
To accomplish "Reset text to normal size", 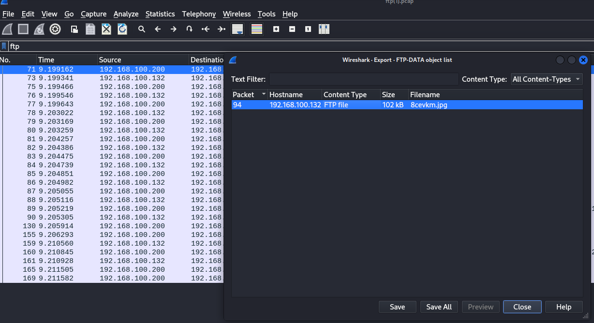I will [x=308, y=29].
